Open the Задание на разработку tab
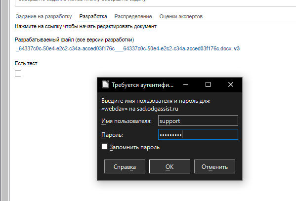This screenshot has width=296, height=201. [44, 16]
